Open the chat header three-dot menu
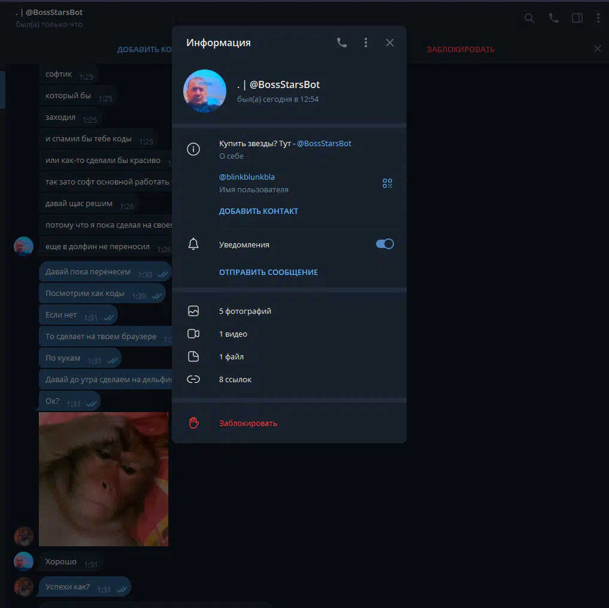 tap(598, 18)
